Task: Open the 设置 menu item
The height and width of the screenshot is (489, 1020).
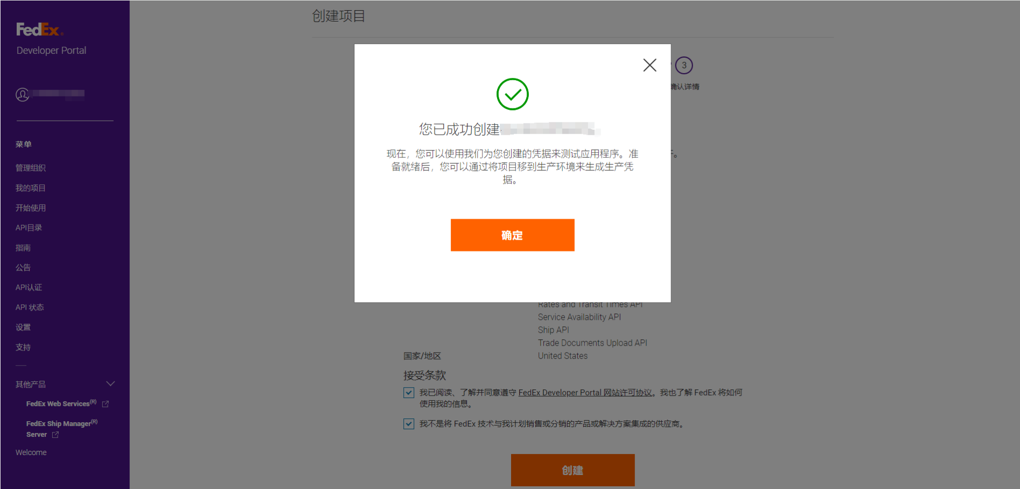Action: (23, 327)
